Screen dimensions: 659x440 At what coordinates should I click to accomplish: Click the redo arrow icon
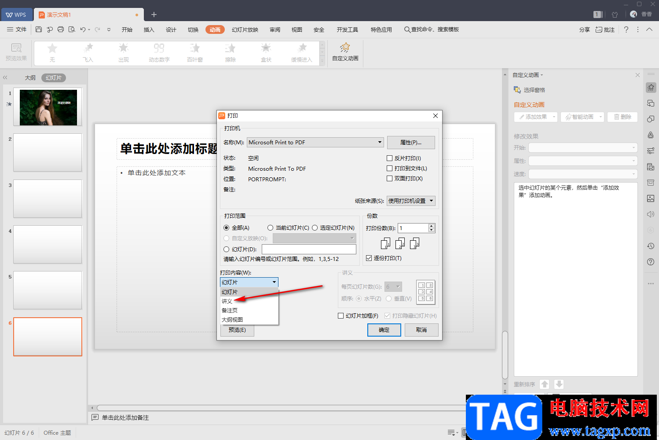97,29
